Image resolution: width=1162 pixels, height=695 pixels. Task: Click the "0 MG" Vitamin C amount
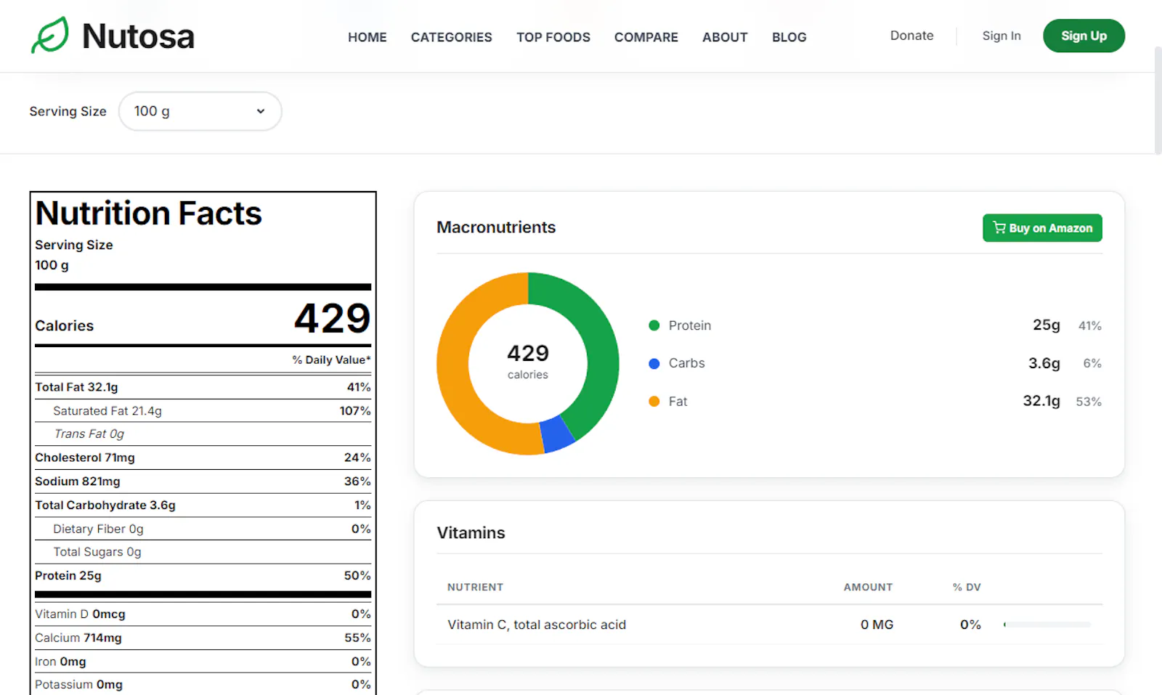pos(877,625)
